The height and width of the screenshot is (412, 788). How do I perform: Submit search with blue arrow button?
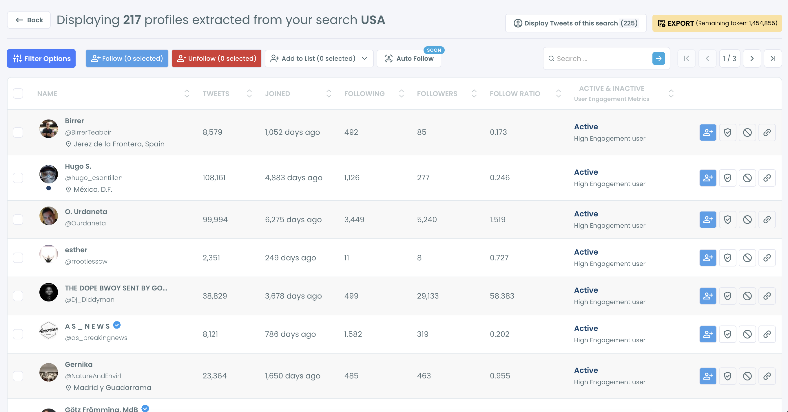tap(659, 58)
